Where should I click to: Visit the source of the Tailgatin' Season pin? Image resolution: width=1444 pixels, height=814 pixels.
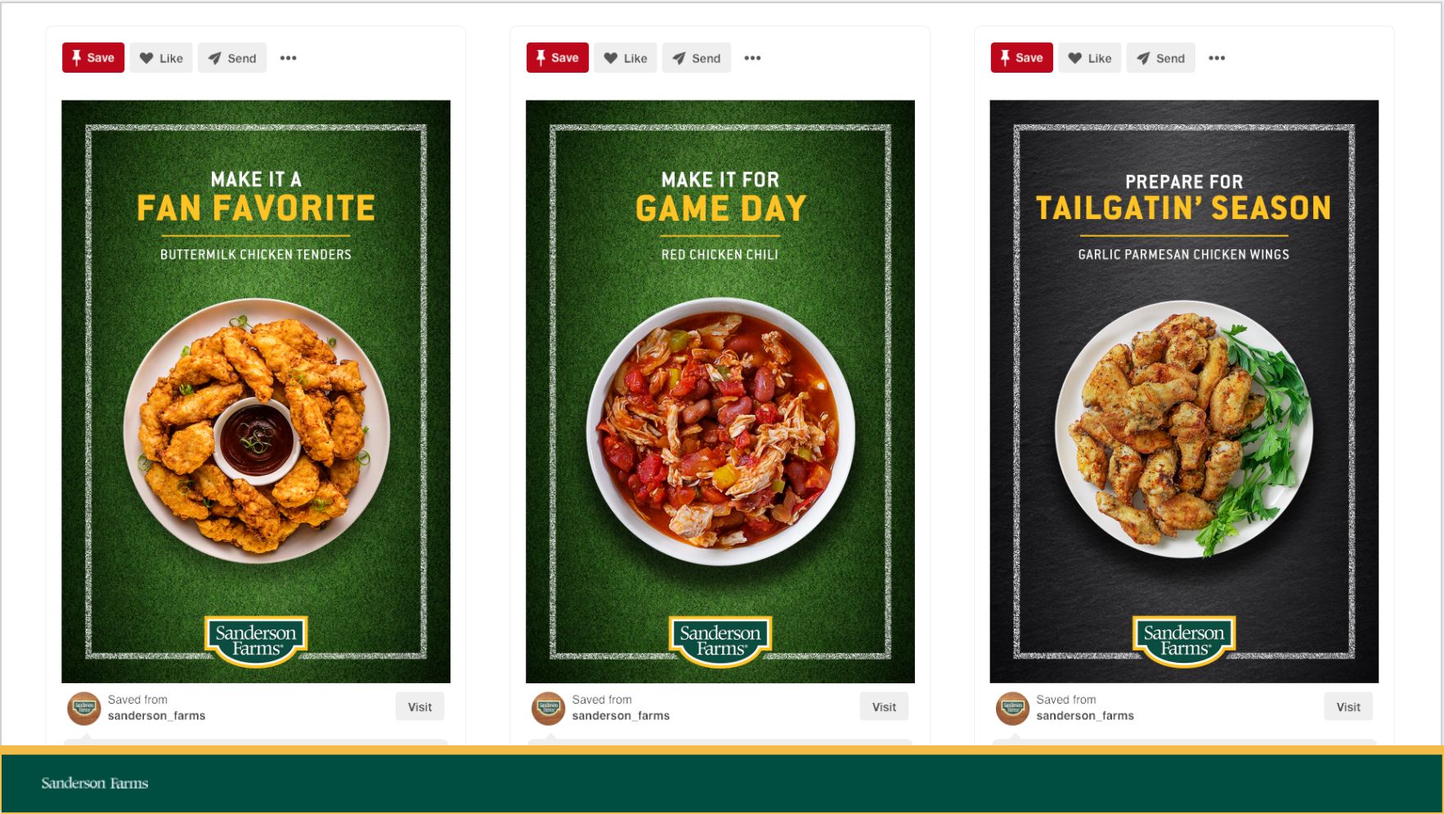click(1348, 707)
